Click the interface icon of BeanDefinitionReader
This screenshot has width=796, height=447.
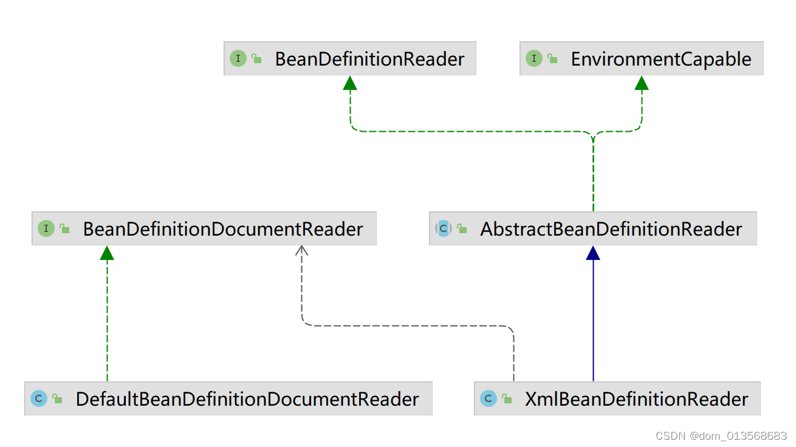pos(238,59)
